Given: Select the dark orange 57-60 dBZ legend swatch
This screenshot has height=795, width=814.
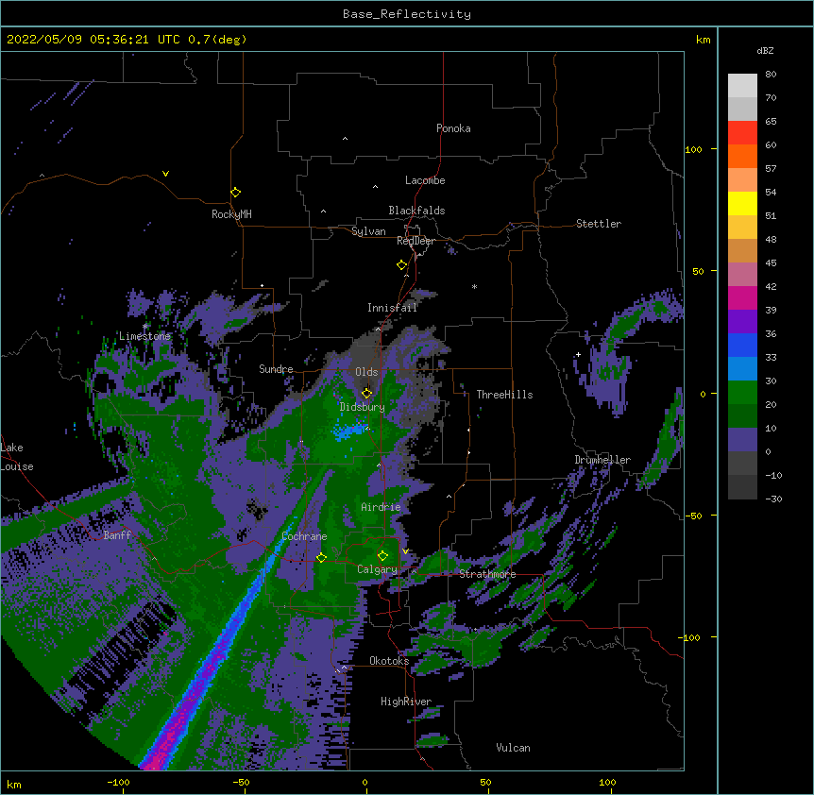Looking at the screenshot, I should click(742, 156).
